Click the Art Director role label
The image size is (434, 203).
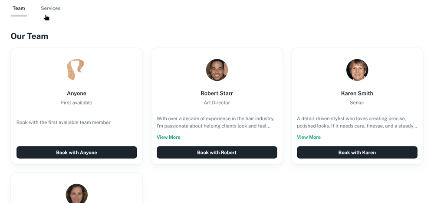tap(217, 103)
